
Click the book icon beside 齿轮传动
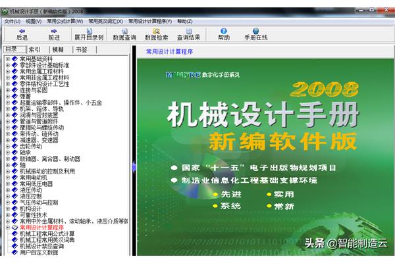click(14, 146)
